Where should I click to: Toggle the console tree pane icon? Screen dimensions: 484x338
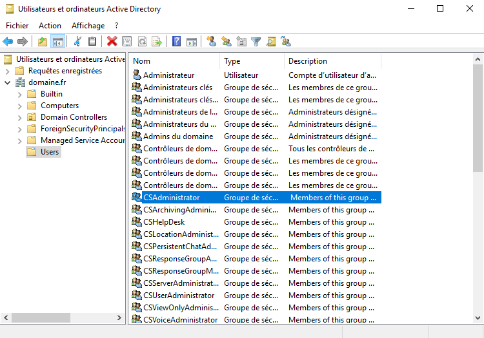pos(57,41)
